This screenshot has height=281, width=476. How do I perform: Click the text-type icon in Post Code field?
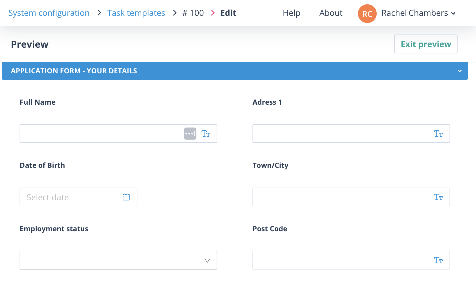tap(439, 260)
